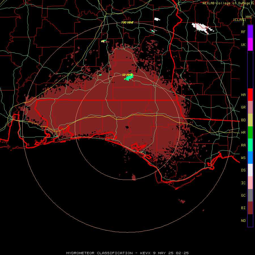Click the DS legend label
This screenshot has width=255, height=255.
click(x=243, y=170)
